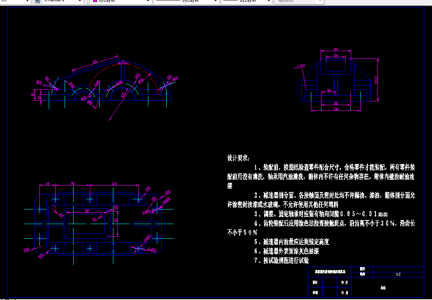Select the '40' dimension on the side view
Screen dimensions: 432x300
[x=328, y=90]
